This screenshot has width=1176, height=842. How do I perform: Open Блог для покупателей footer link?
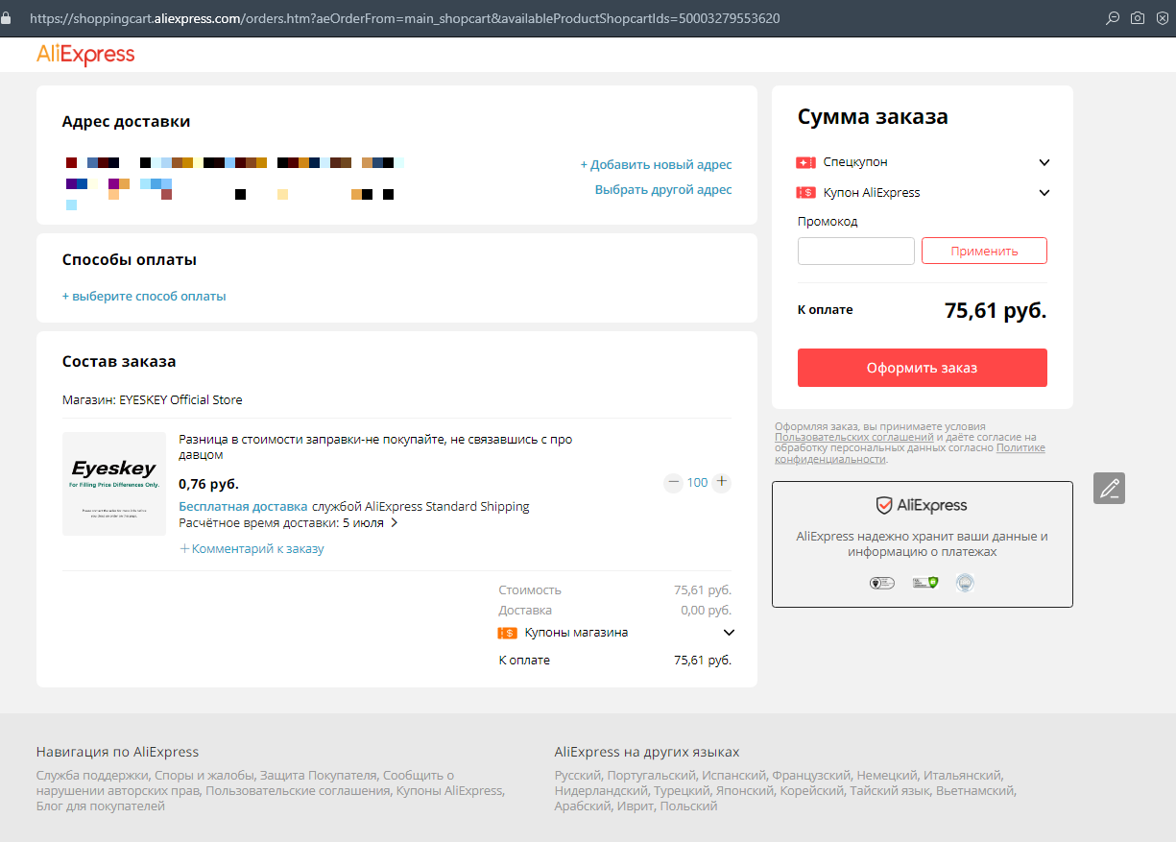tap(101, 806)
